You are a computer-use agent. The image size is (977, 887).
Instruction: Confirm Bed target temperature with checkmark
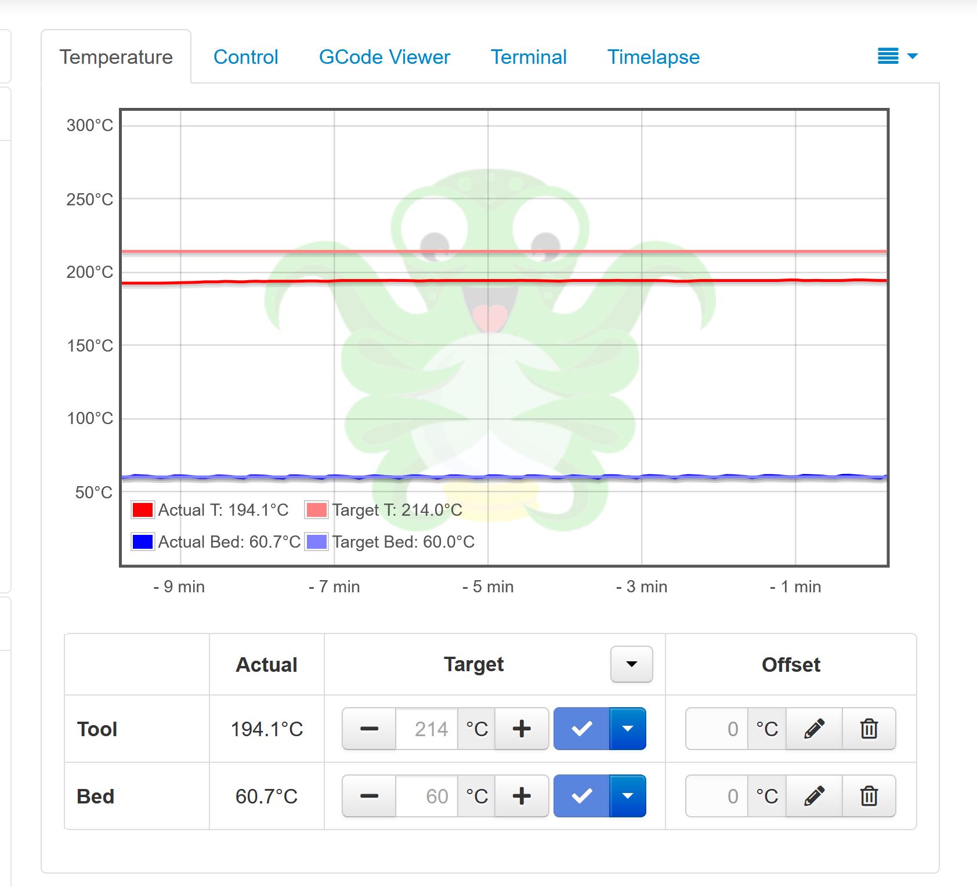click(581, 796)
